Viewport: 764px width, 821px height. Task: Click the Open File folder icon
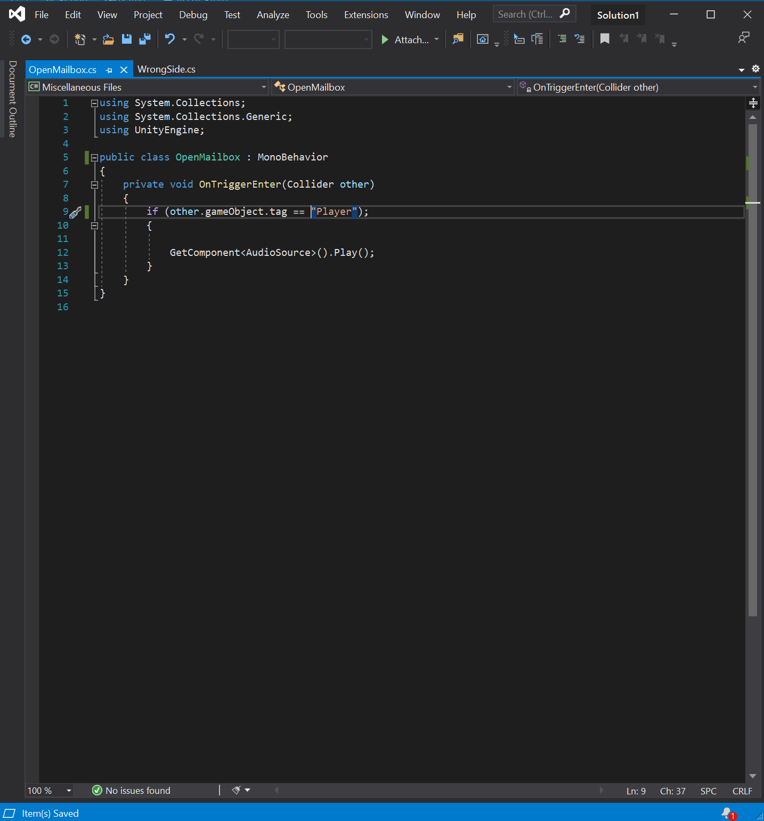pyautogui.click(x=108, y=39)
